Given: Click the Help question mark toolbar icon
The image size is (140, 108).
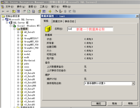Looking at the screenshot, I should [x=39, y=11].
